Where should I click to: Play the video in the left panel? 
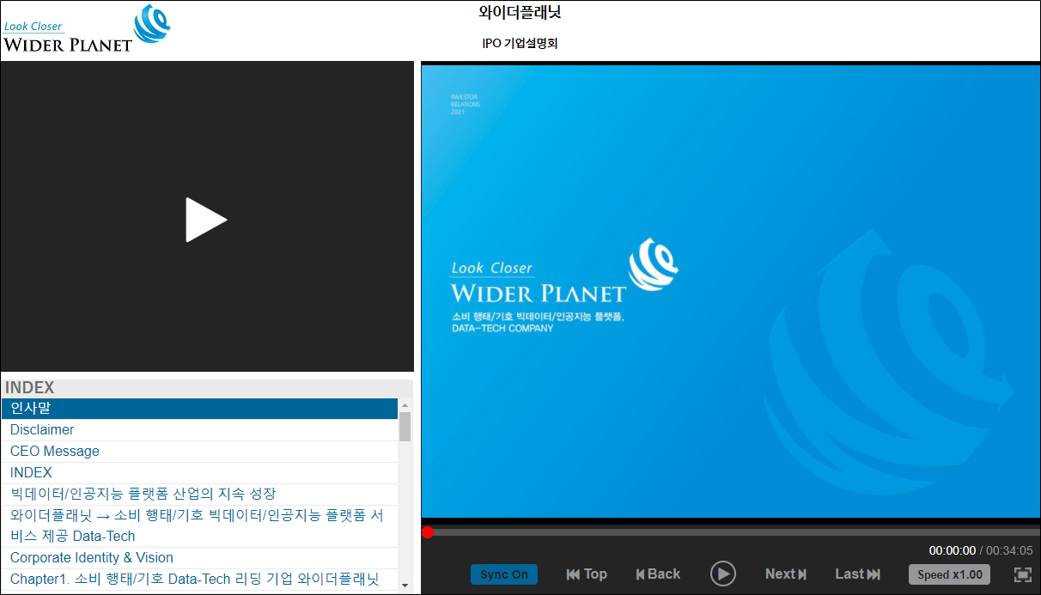pyautogui.click(x=206, y=220)
